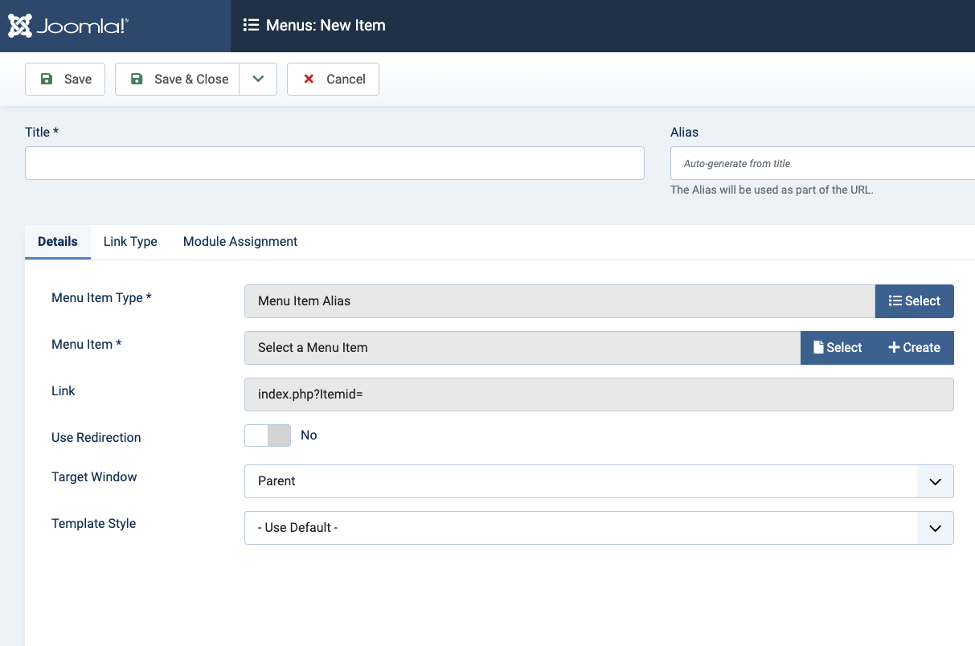Open the Target Window dropdown

[x=598, y=480]
